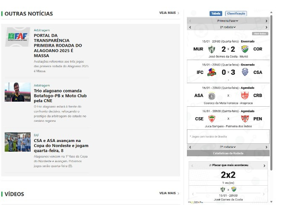281x205 pixels.
Task: Click the Murici team crest
Action: (x=212, y=49)
